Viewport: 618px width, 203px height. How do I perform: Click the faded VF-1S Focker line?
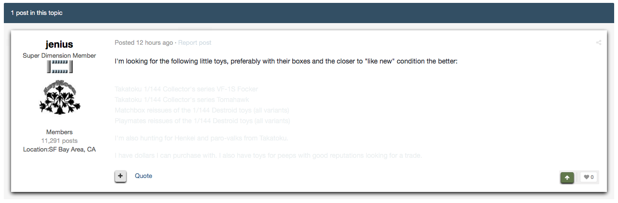(x=186, y=89)
